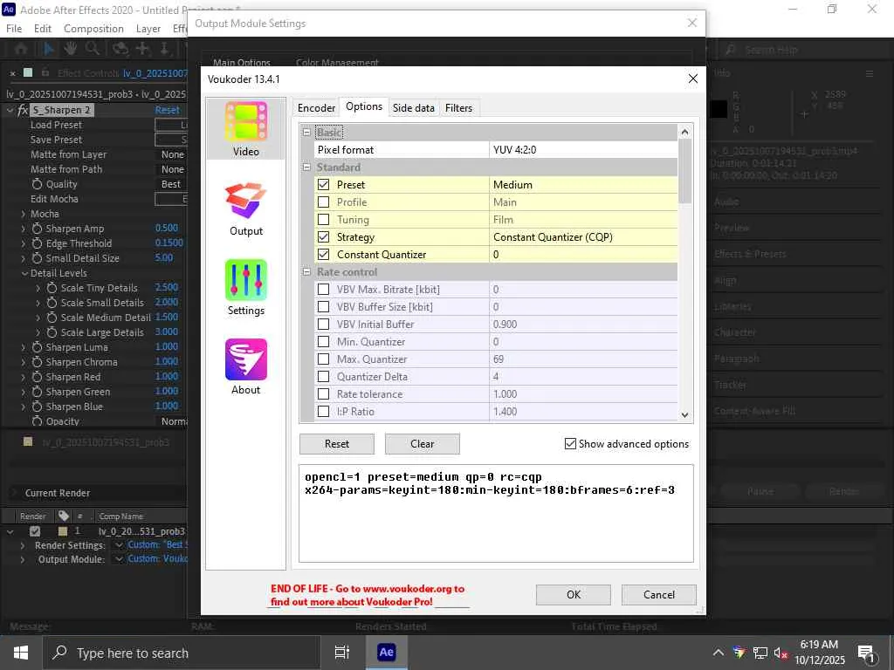Select the Hand tool in After Effects toolbar

tap(70, 49)
